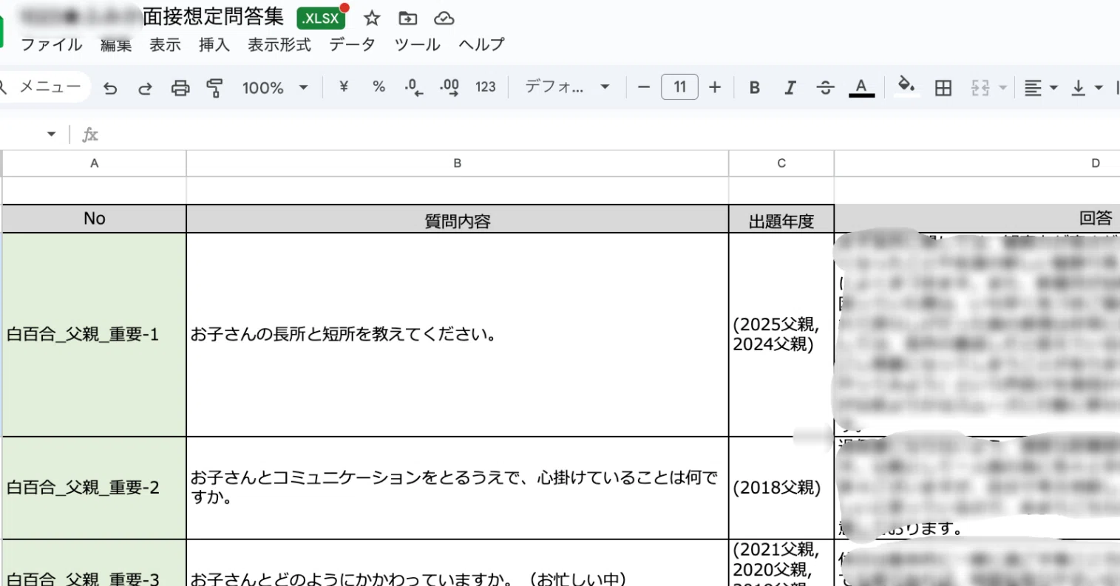
Task: Open the fill color bucket
Action: click(x=906, y=86)
